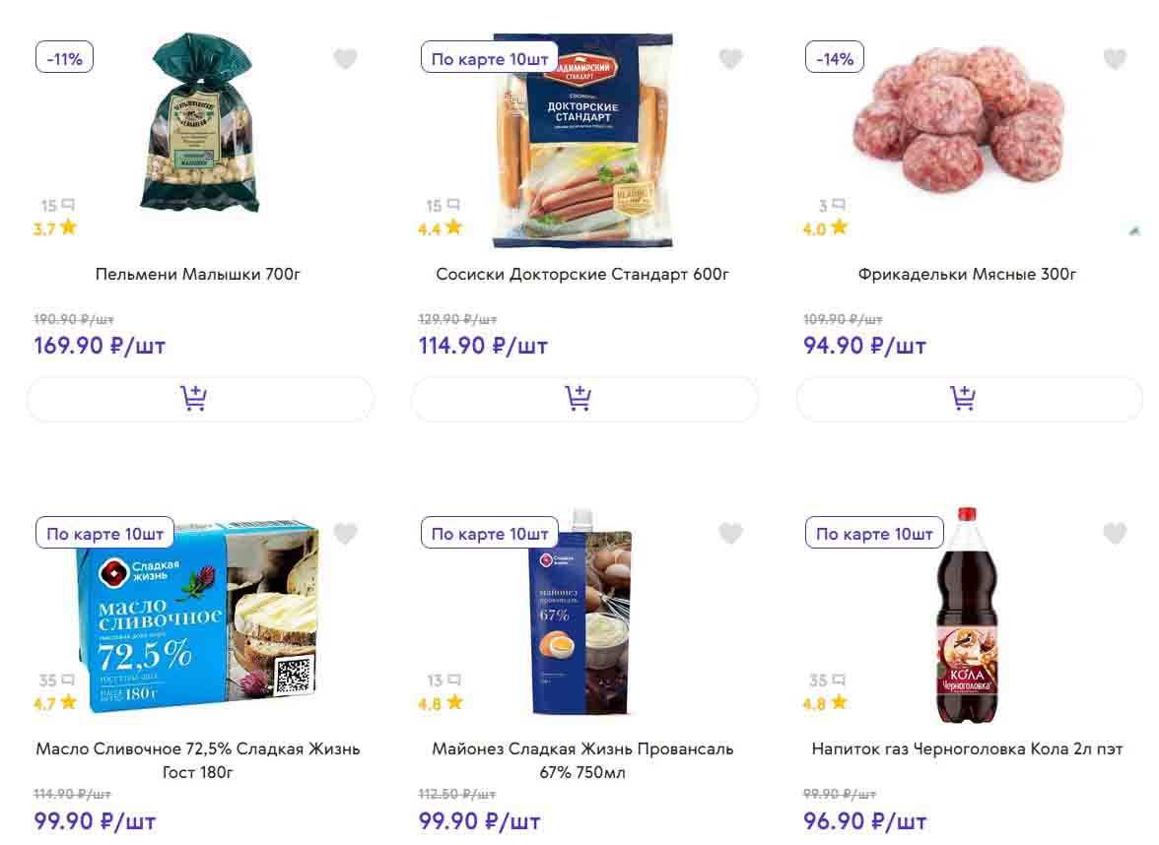Screen dimensions: 1159x845
Task: Open Фрикадельки Мясные 300г title
Action: pos(967,274)
